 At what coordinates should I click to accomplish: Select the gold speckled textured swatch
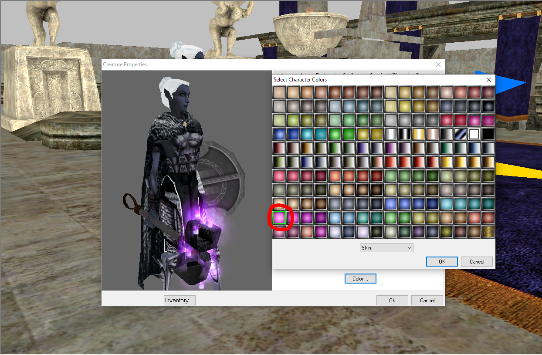pos(488,231)
